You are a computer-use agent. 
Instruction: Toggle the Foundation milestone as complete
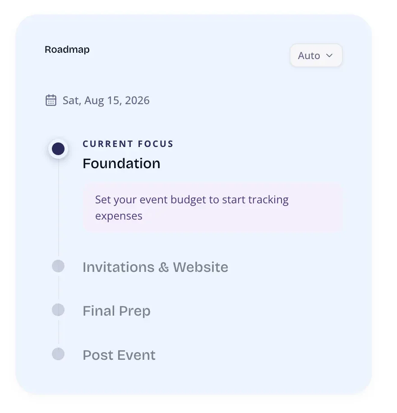point(58,148)
